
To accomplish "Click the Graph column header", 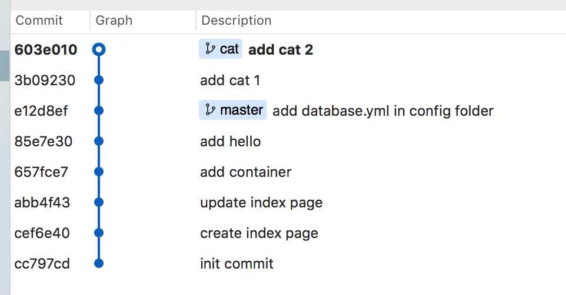I will pyautogui.click(x=114, y=21).
